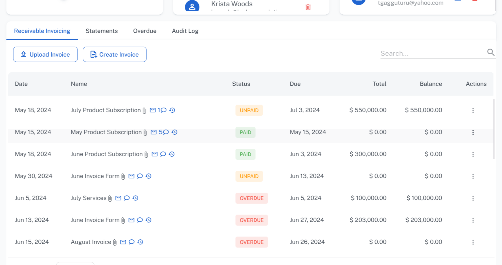Open comments on August Invoice
The height and width of the screenshot is (265, 502).
click(x=131, y=242)
